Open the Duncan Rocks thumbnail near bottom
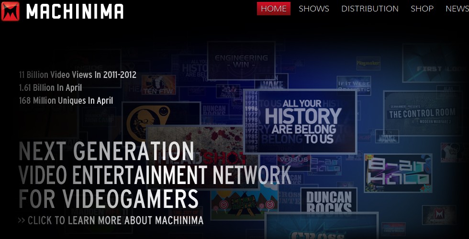This screenshot has width=469, height=239. (329, 200)
